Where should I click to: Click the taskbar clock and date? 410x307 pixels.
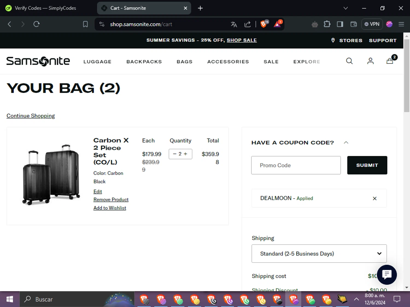375,299
